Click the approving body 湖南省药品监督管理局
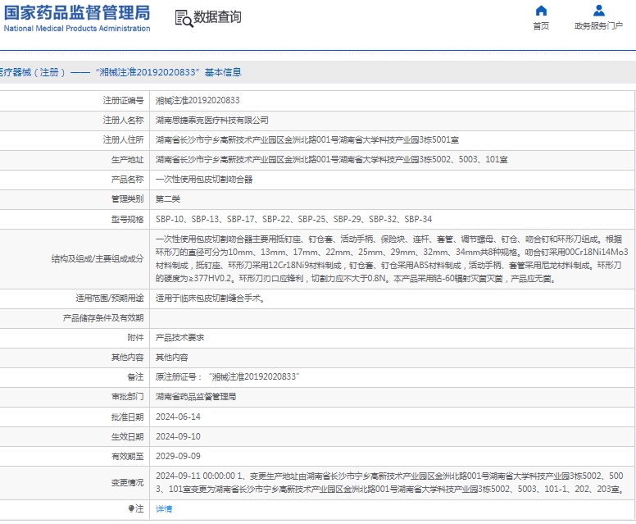Screen dimensions: 636x524 pos(196,397)
